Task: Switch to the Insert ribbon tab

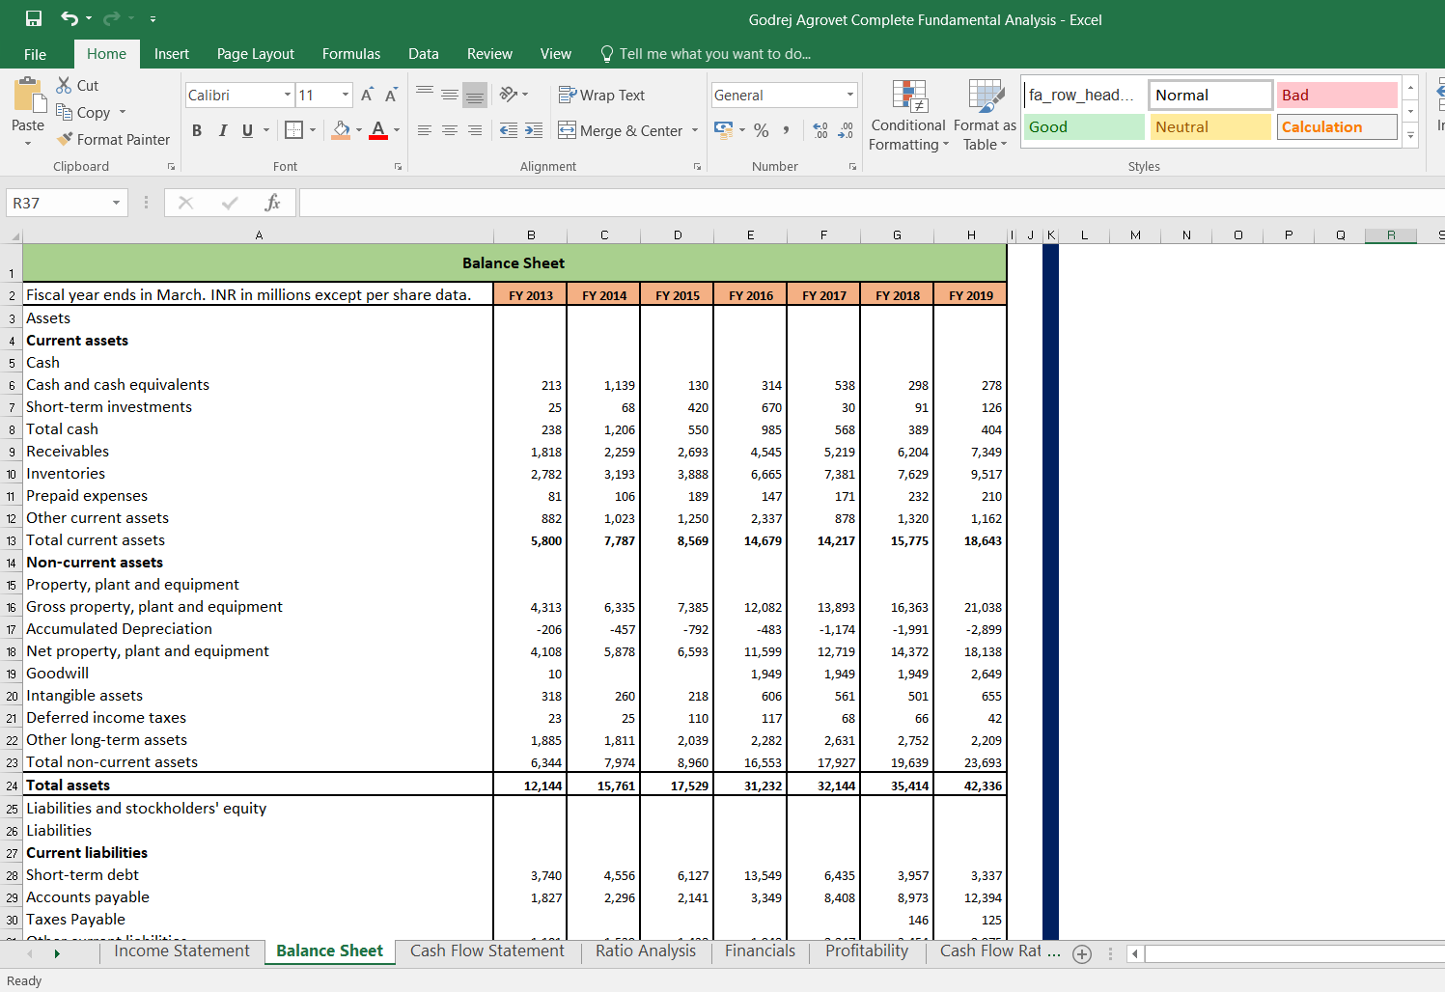Action: click(172, 54)
